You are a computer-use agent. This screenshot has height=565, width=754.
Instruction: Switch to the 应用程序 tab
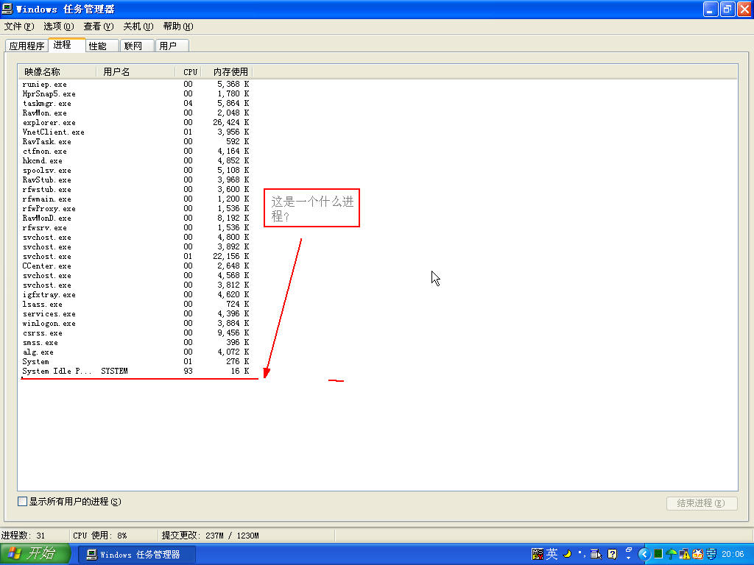click(x=27, y=46)
